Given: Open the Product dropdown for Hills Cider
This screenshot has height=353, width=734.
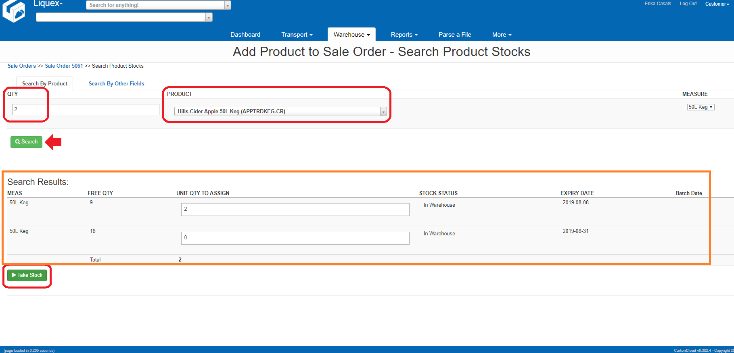Looking at the screenshot, I should pos(280,112).
